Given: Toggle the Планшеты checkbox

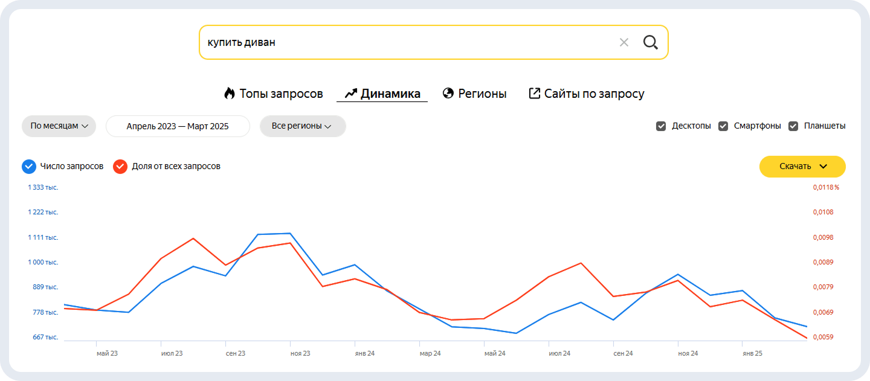Looking at the screenshot, I should pyautogui.click(x=793, y=126).
